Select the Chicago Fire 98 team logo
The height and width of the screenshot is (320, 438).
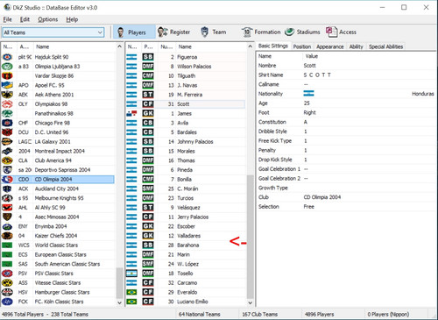7,123
